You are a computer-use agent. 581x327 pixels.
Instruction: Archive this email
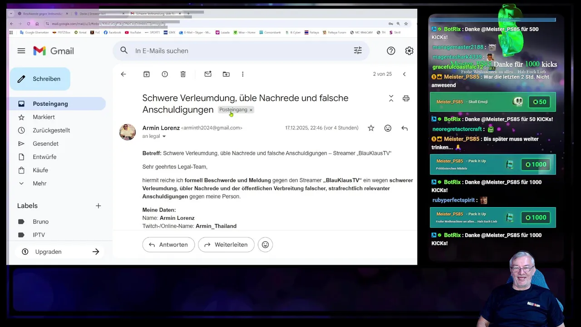click(147, 74)
